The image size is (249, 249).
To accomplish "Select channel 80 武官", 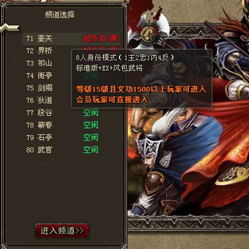I will (x=71, y=150).
